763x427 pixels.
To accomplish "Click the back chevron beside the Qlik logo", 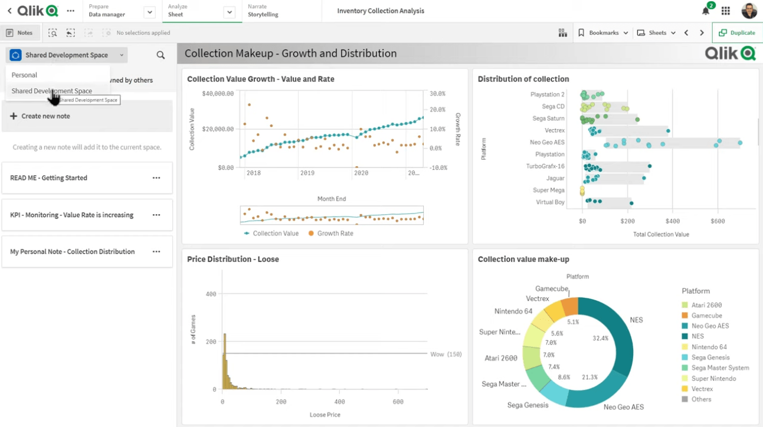I will click(x=9, y=11).
